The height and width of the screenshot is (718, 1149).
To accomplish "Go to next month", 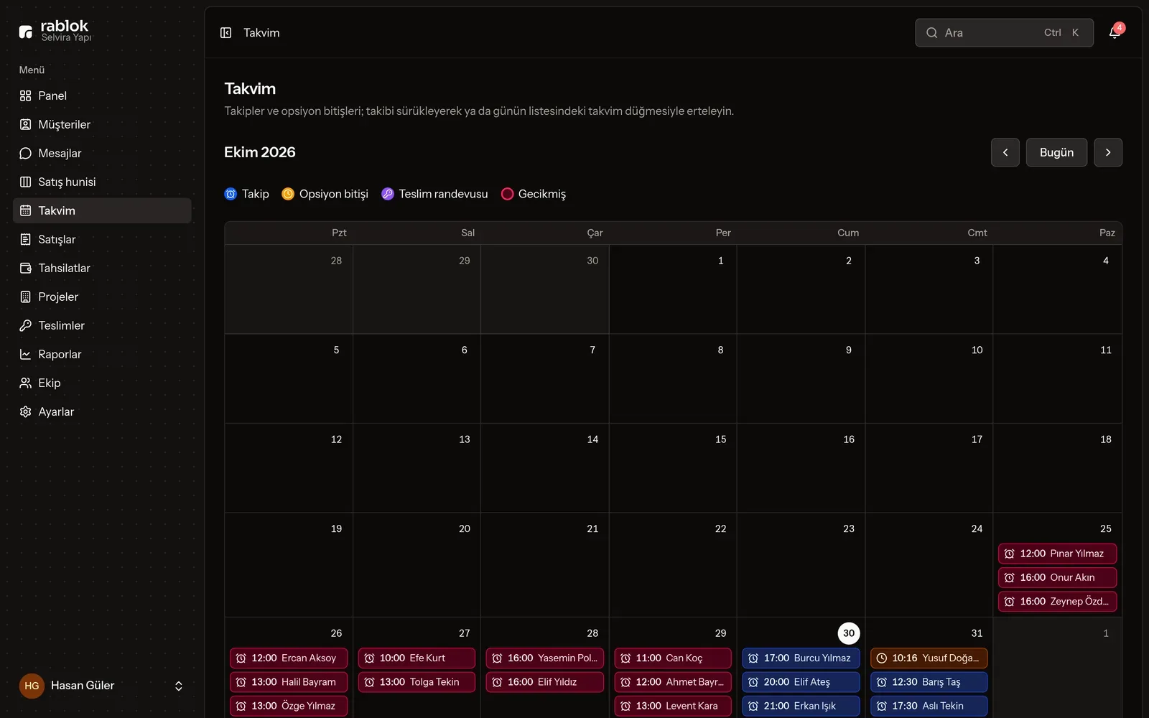I will coord(1108,152).
